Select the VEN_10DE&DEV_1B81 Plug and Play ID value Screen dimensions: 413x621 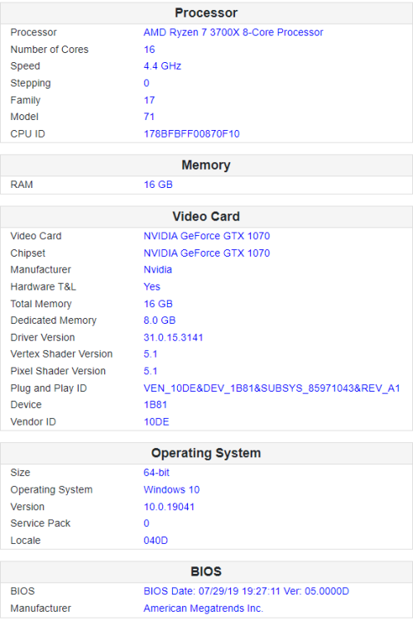[x=271, y=388]
